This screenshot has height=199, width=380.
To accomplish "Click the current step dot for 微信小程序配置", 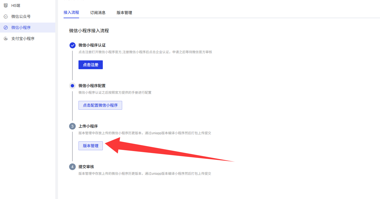I will [x=72, y=86].
